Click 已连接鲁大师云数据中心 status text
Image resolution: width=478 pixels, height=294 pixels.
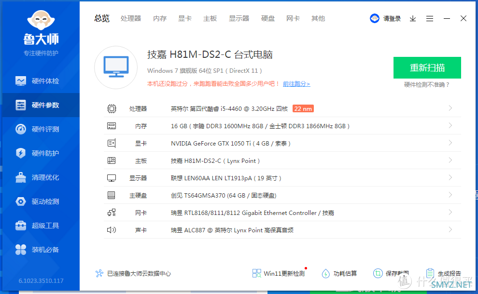[139, 274]
